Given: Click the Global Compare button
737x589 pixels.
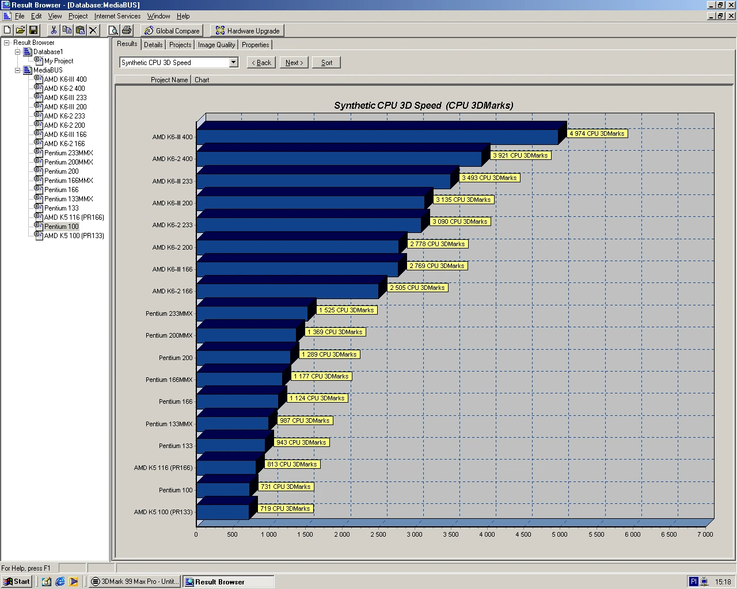Looking at the screenshot, I should tap(172, 30).
